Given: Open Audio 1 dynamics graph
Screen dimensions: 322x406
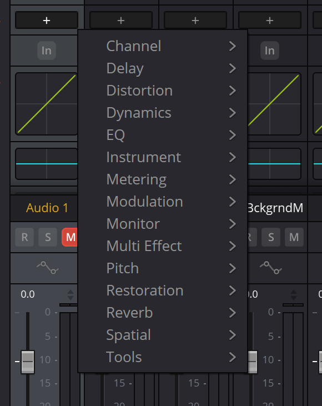Looking at the screenshot, I should coord(47,104).
